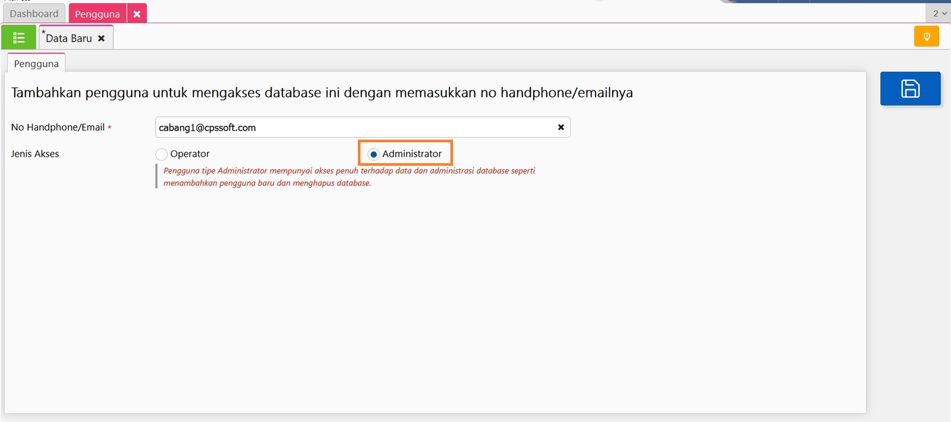Open the Pengguna form sub-tab

point(36,64)
